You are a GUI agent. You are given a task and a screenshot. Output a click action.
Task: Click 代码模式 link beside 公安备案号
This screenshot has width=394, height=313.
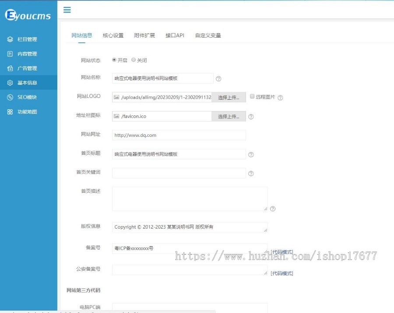click(x=281, y=273)
